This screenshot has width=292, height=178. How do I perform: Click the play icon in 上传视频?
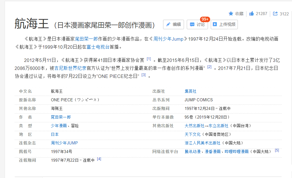click(x=215, y=24)
